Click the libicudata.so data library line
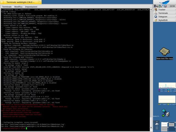This screenshot has height=132, width=176. pyautogui.click(x=27, y=51)
